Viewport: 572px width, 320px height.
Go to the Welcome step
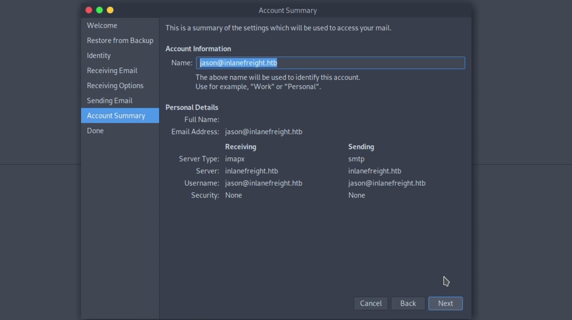pyautogui.click(x=120, y=25)
